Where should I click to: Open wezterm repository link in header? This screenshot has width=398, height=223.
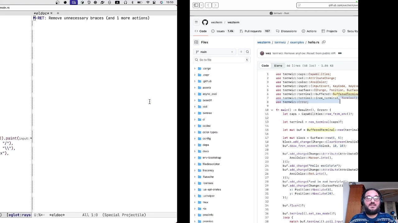pos(233,22)
